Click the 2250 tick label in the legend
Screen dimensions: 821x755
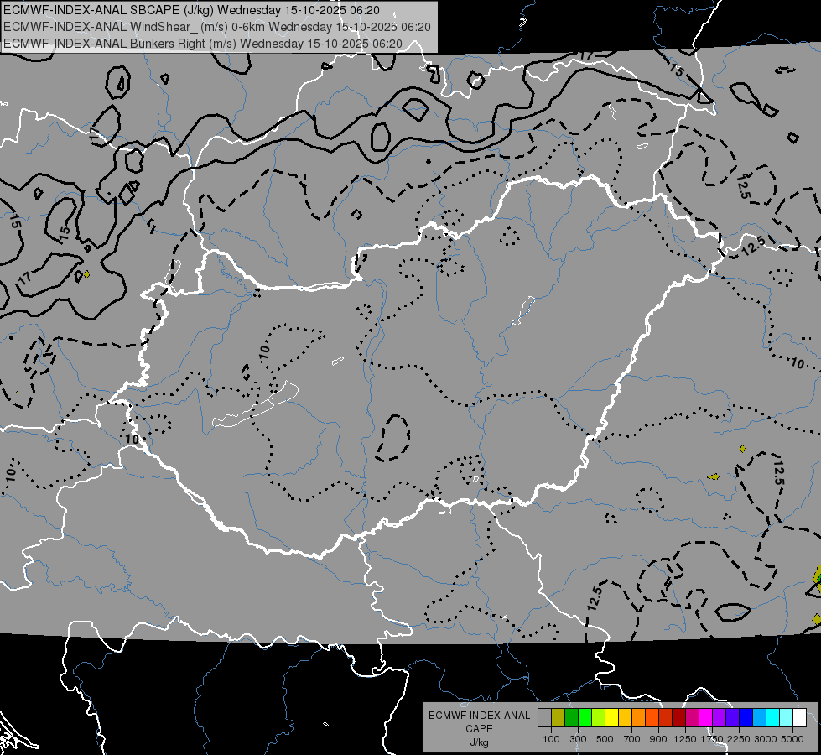(739, 739)
